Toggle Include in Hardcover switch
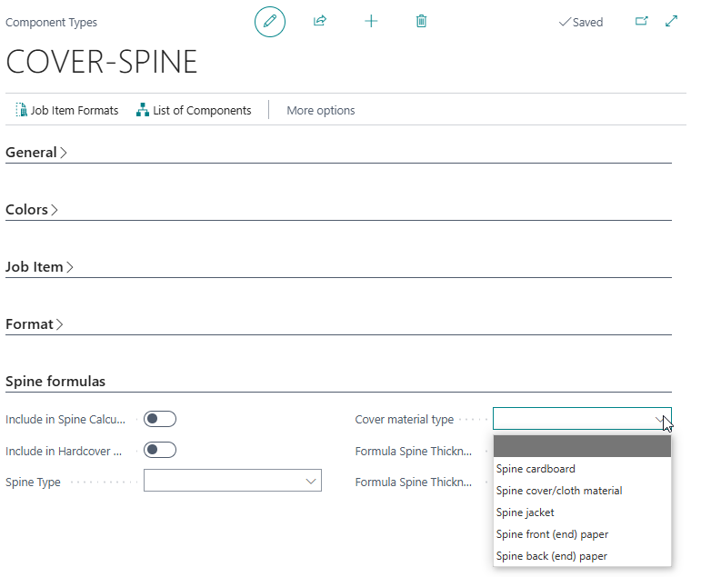 [x=160, y=450]
